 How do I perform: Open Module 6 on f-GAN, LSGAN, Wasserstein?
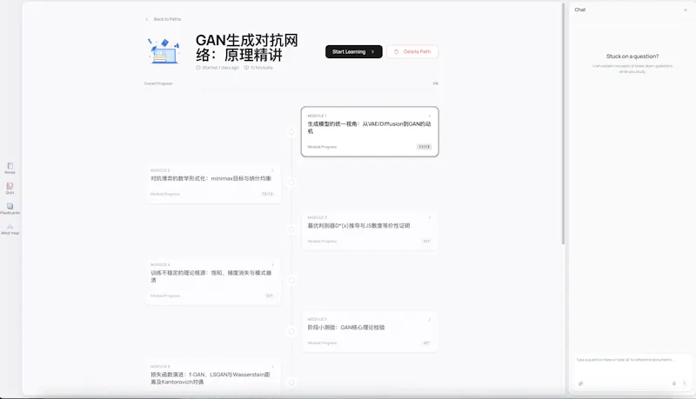(x=212, y=377)
